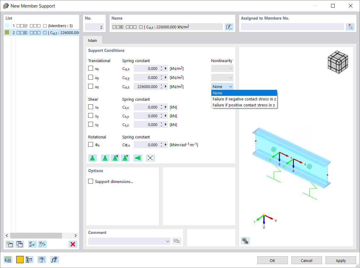The image size is (360, 268).
Task: Click the multilingual name editor icon
Action: (29, 260)
